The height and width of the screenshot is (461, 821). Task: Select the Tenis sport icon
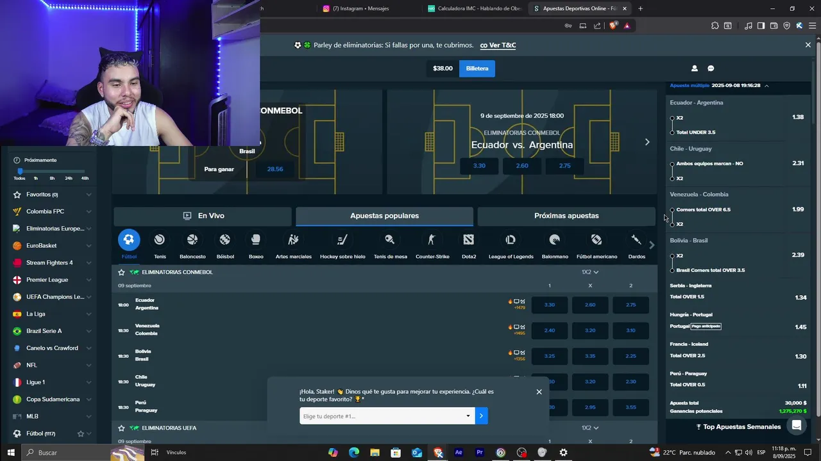point(160,240)
